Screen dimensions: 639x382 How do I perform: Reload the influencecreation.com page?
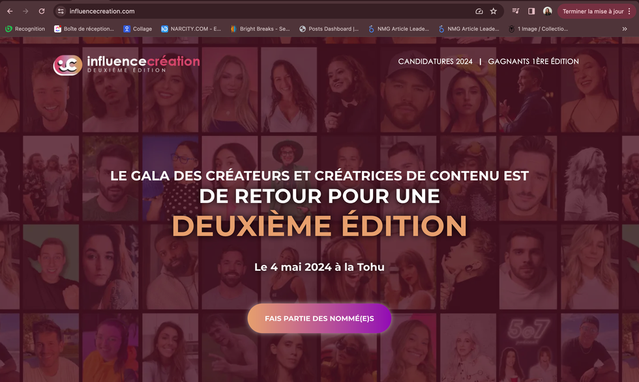pyautogui.click(x=42, y=11)
